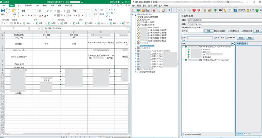Screen dimensions: 262x138
Task: Click JMeter's red Stop icon
Action: [x=194, y=10]
